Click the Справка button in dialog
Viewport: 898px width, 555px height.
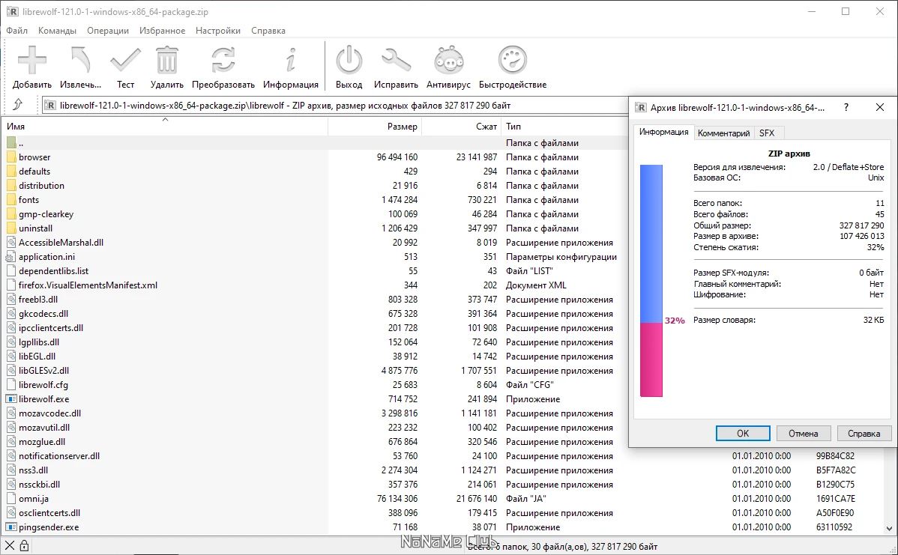864,434
